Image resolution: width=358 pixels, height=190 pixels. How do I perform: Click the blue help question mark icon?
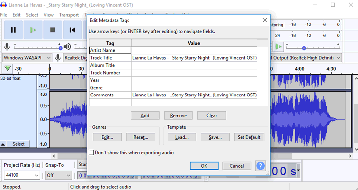260,166
